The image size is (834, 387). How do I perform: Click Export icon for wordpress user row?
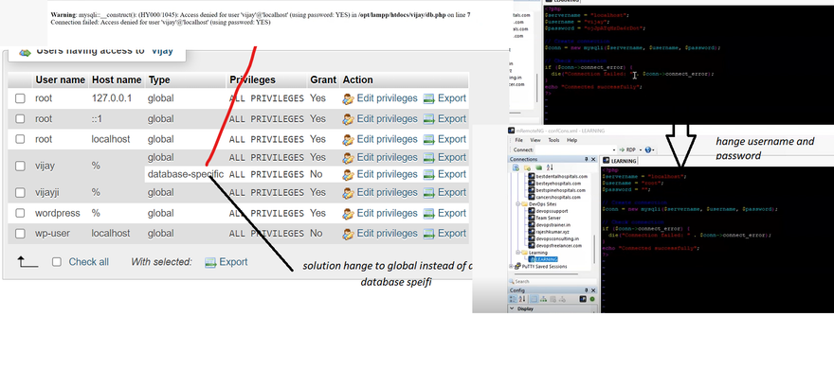pos(429,213)
